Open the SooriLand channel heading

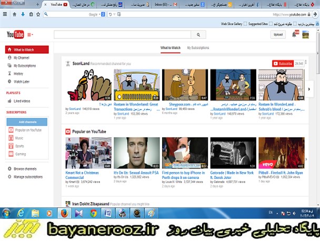(81, 64)
